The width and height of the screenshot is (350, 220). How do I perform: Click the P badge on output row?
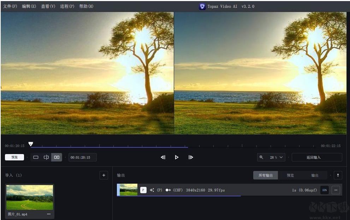click(143, 190)
